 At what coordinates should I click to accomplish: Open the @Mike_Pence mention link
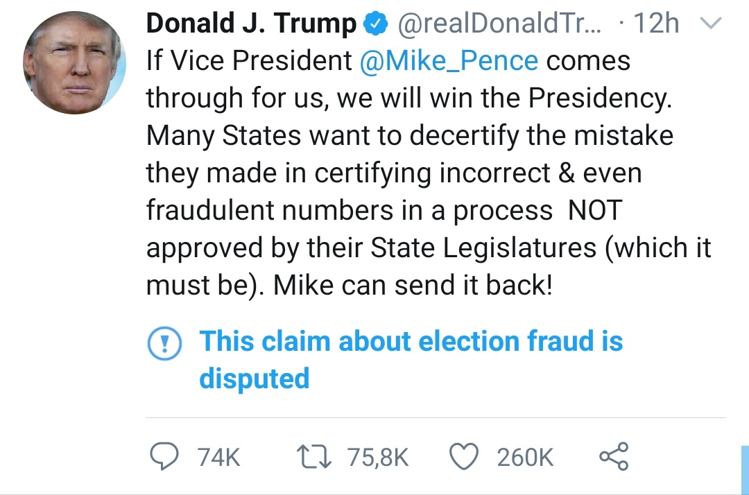[x=449, y=61]
